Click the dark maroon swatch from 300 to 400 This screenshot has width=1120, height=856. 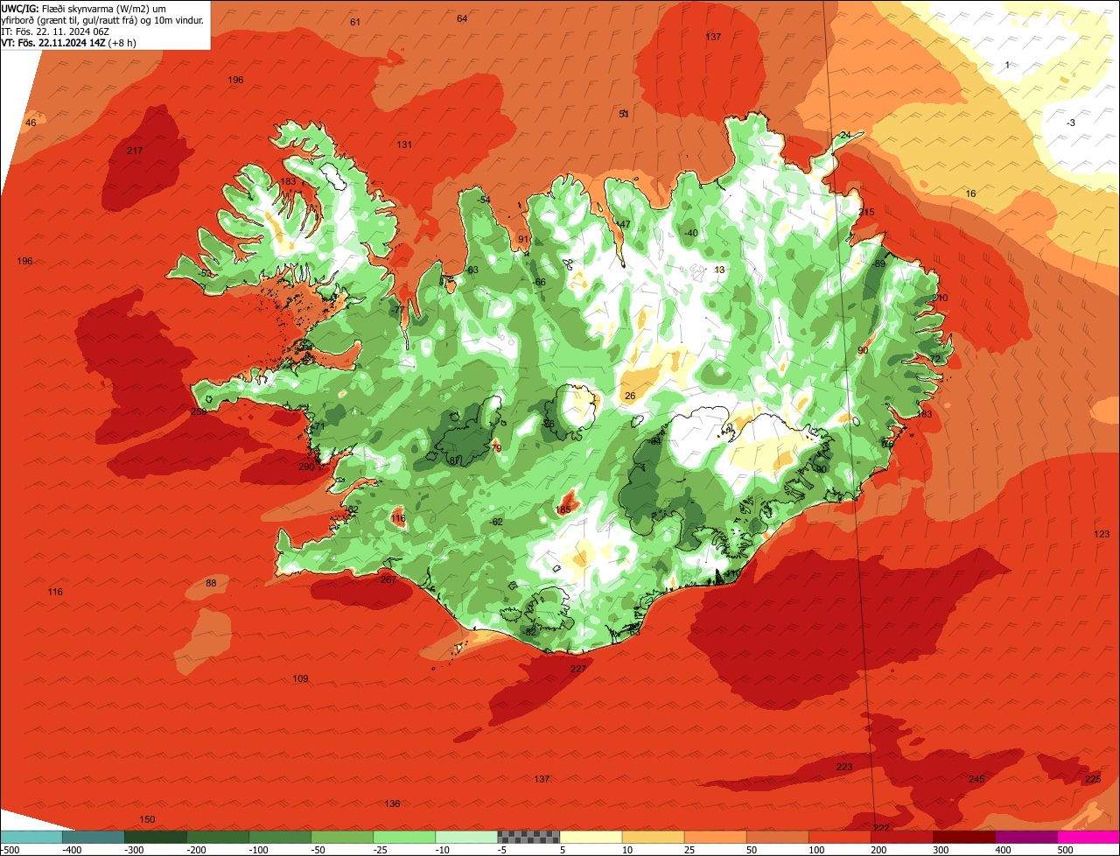963,837
